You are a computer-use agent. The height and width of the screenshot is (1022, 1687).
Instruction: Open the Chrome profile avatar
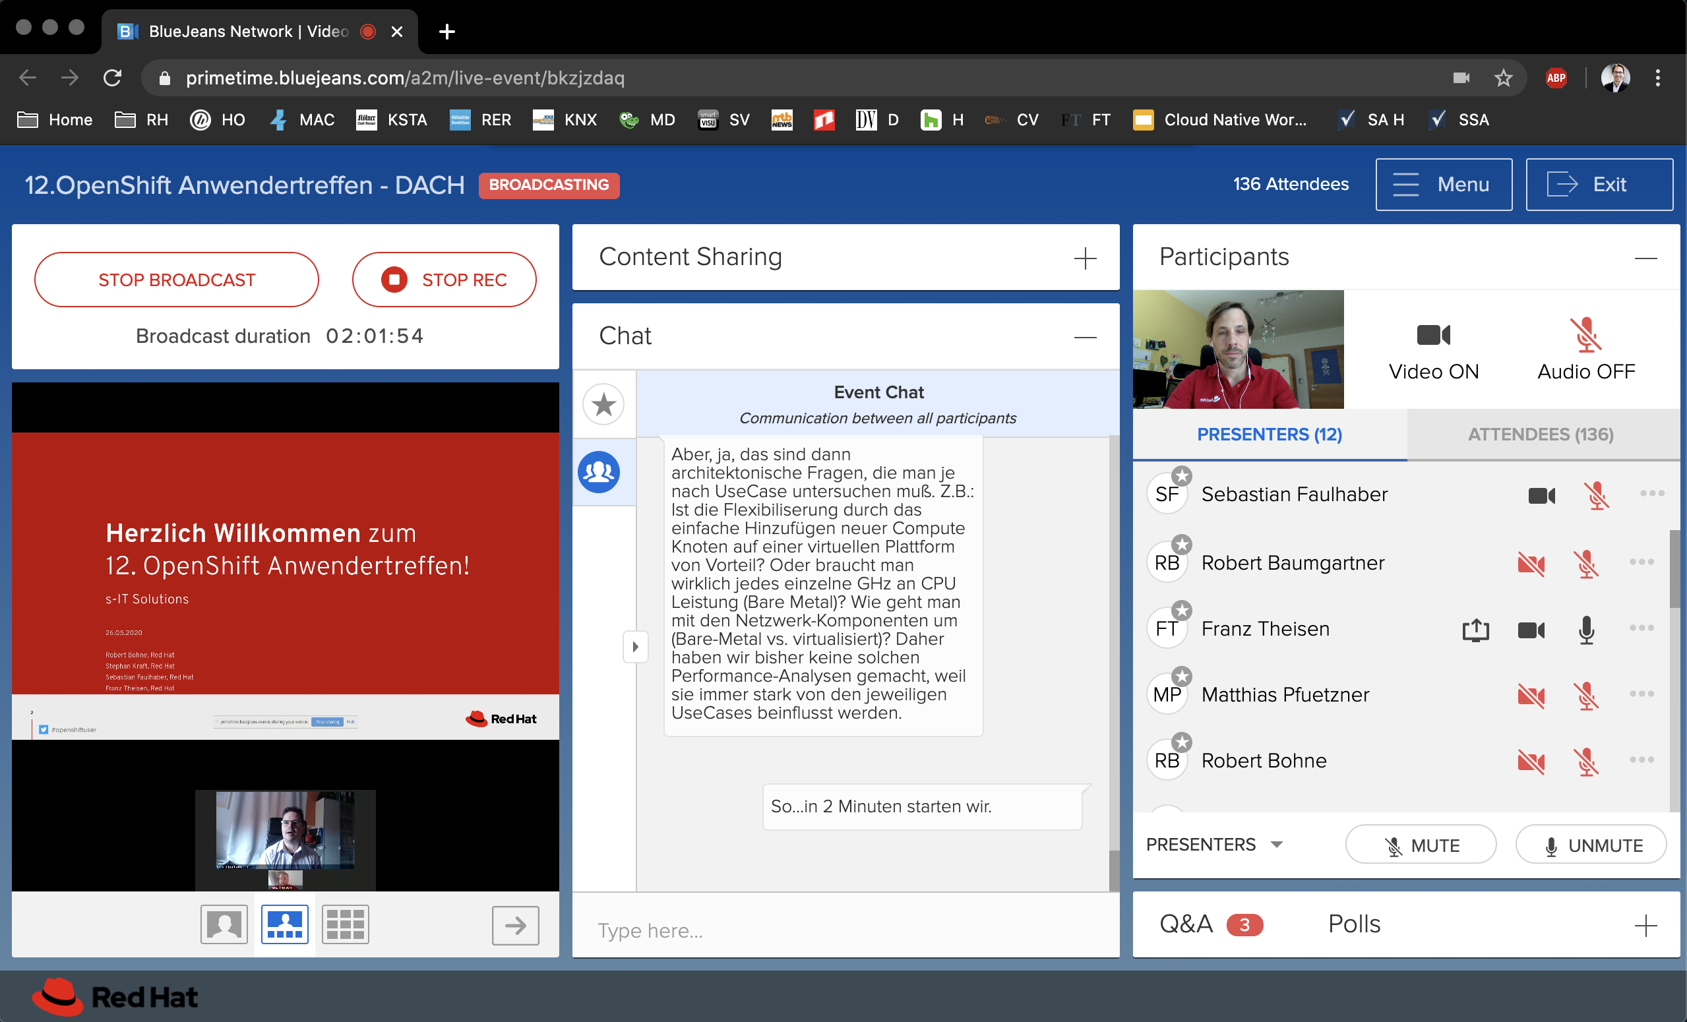(x=1616, y=77)
